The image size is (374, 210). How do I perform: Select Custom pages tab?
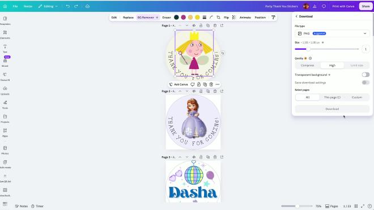point(356,97)
